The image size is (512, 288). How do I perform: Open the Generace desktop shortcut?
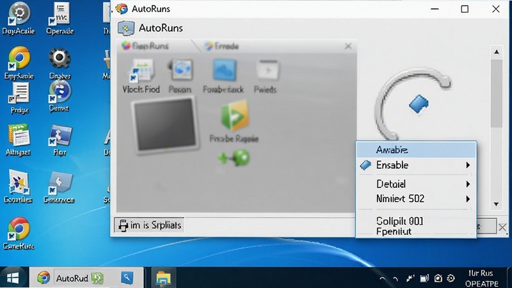tap(59, 188)
